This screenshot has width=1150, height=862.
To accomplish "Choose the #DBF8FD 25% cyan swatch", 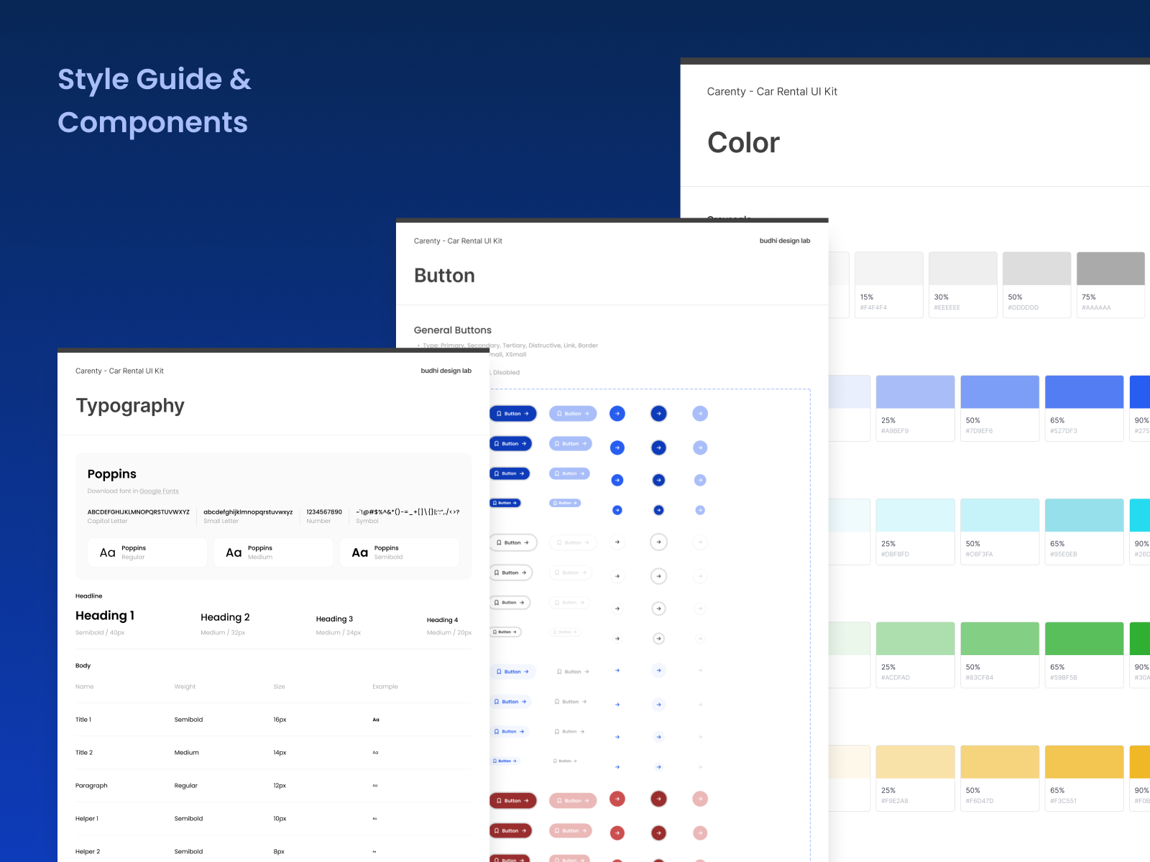I will 915,532.
